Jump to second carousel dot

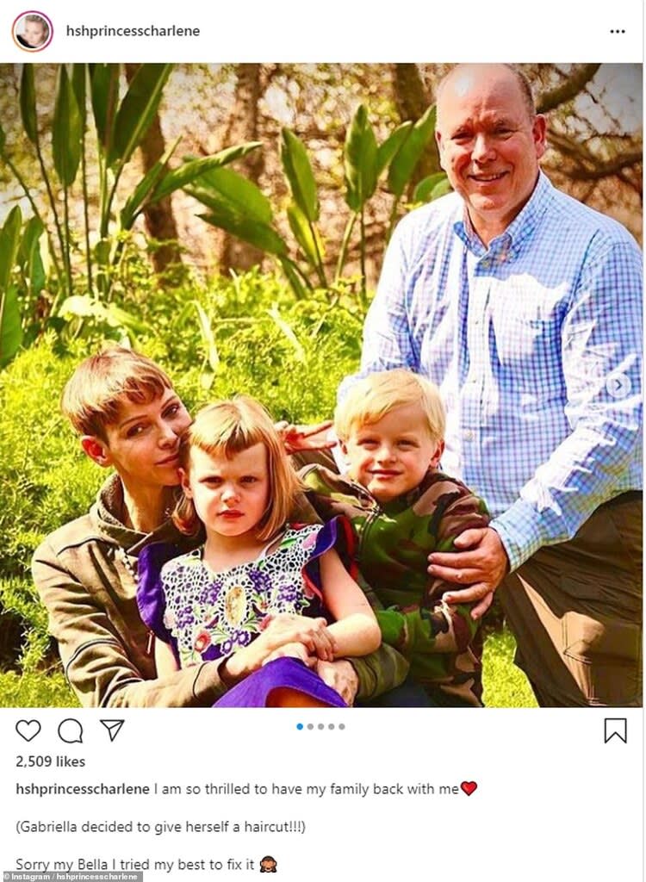pyautogui.click(x=310, y=727)
